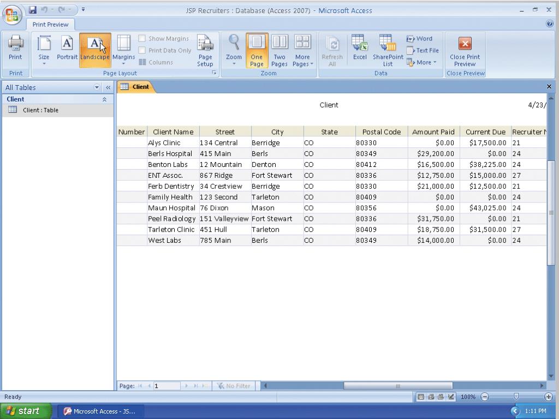Click the Zoom In plus button
This screenshot has height=419, width=559.
[x=548, y=397]
